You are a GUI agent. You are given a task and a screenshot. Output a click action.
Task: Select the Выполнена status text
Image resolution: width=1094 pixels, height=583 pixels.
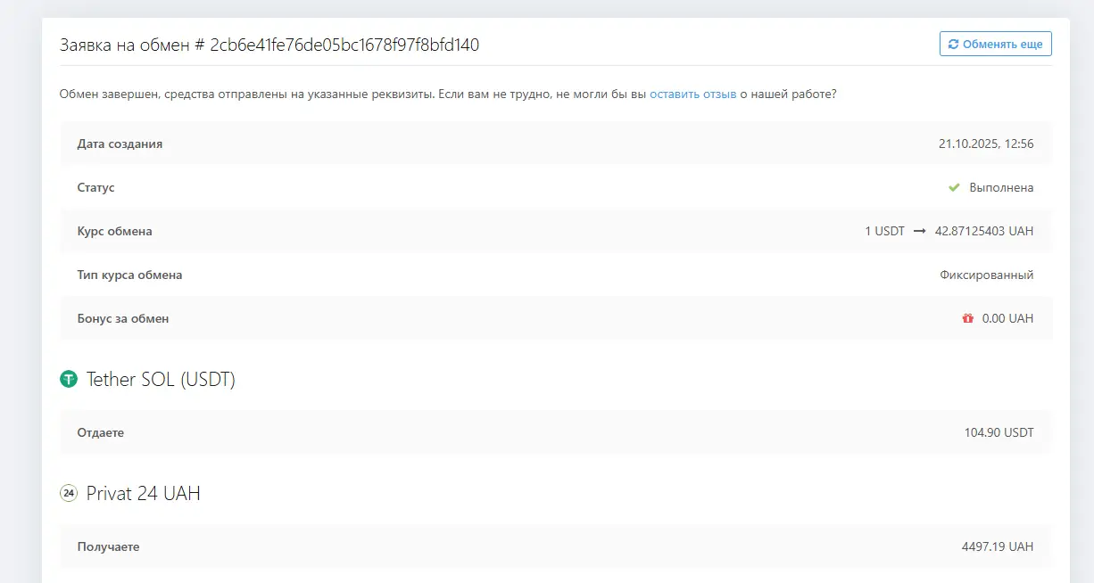click(1001, 188)
